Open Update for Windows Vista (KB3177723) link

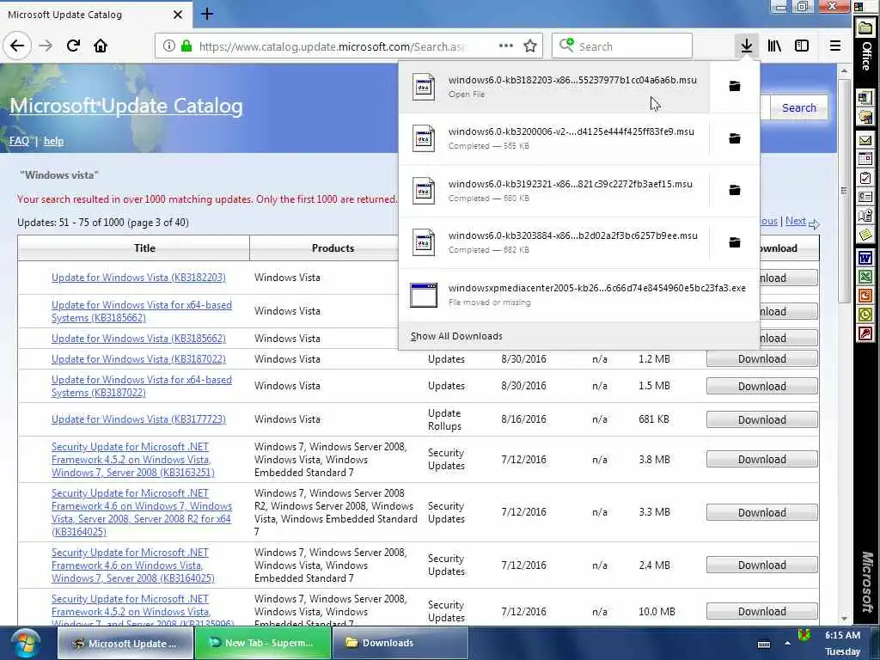point(138,419)
